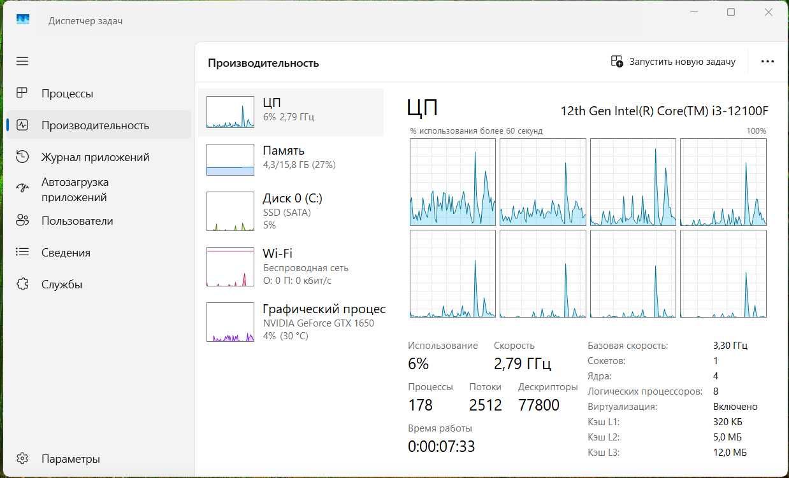Select the Пользователи people icon
This screenshot has height=478, width=789.
click(22, 220)
